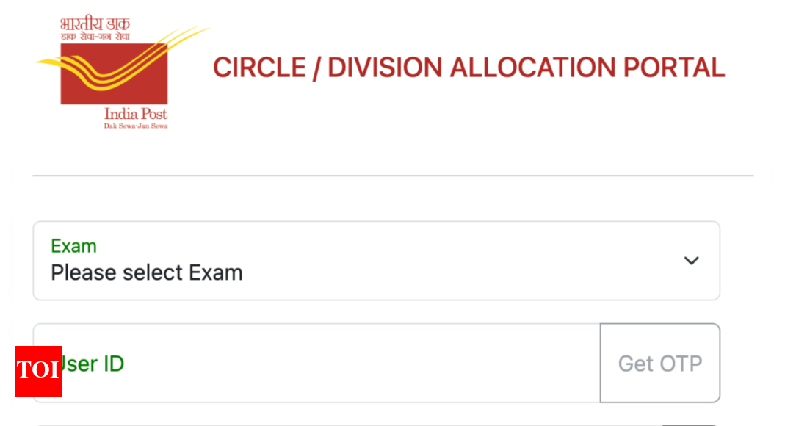Click the yellow swoosh stripes on logo
785x426 pixels.
(x=123, y=59)
